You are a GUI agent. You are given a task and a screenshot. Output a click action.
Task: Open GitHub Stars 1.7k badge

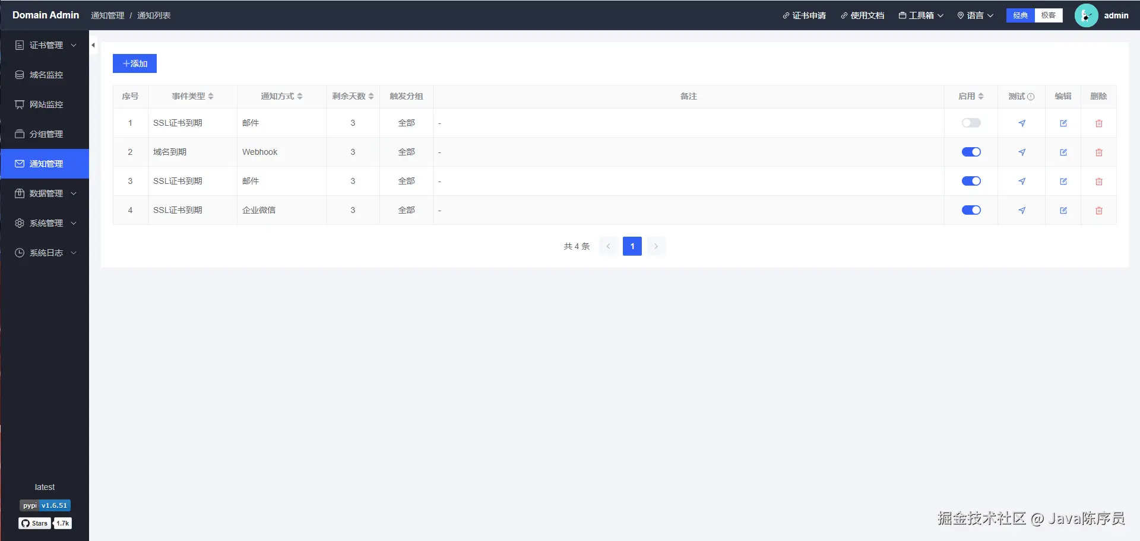(x=45, y=523)
